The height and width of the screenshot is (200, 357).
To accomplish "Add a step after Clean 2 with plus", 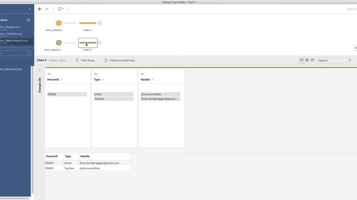I will (99, 23).
